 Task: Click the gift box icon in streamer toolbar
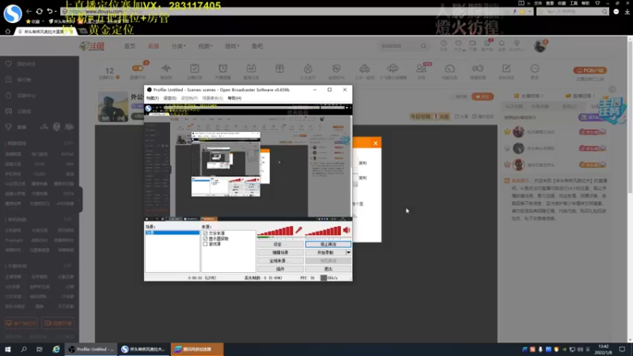(x=280, y=68)
